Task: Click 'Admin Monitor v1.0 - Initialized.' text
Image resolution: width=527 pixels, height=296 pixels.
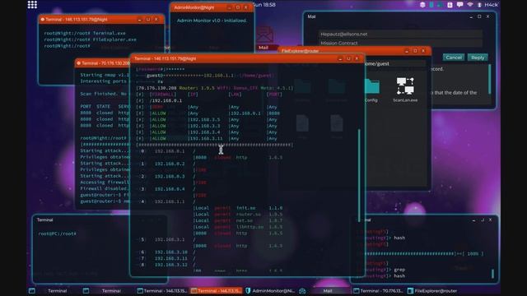Action: coord(212,21)
